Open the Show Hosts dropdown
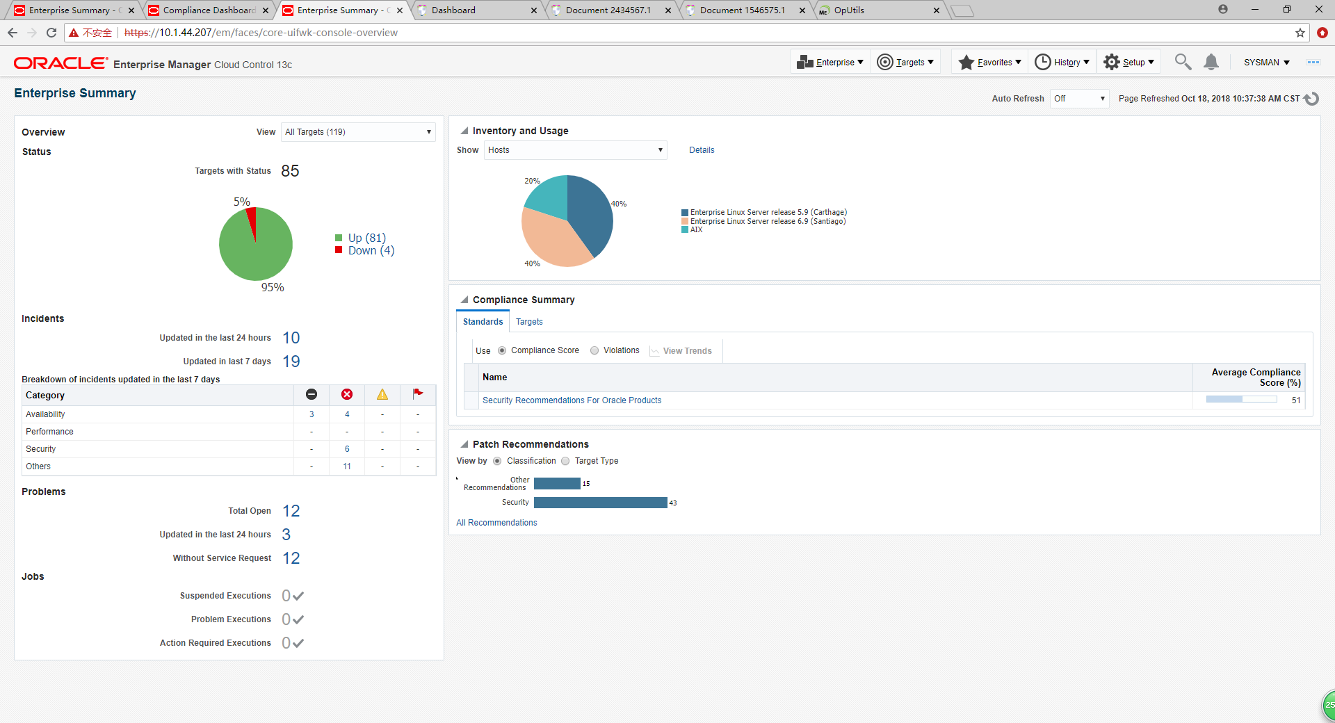1335x723 pixels. (x=575, y=150)
